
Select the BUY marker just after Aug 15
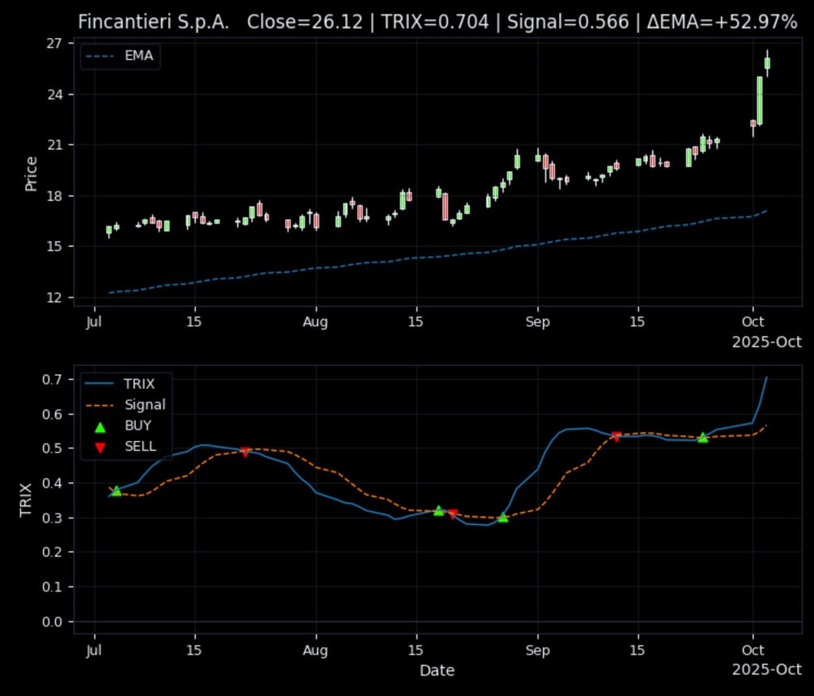pyautogui.click(x=439, y=510)
